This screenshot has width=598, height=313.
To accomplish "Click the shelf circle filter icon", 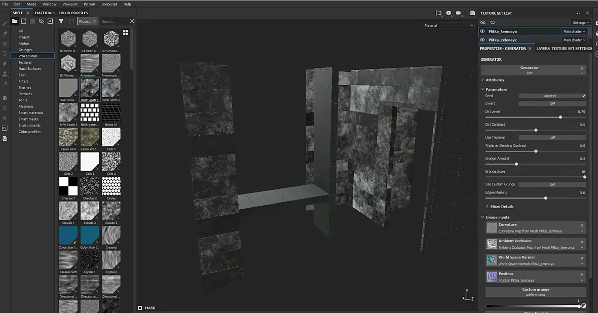I will [71, 21].
